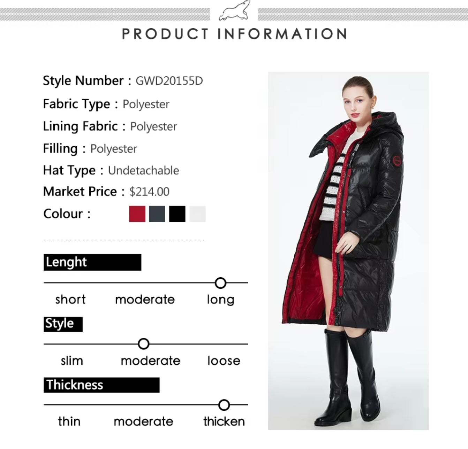Select the white colour swatch

[x=197, y=214]
